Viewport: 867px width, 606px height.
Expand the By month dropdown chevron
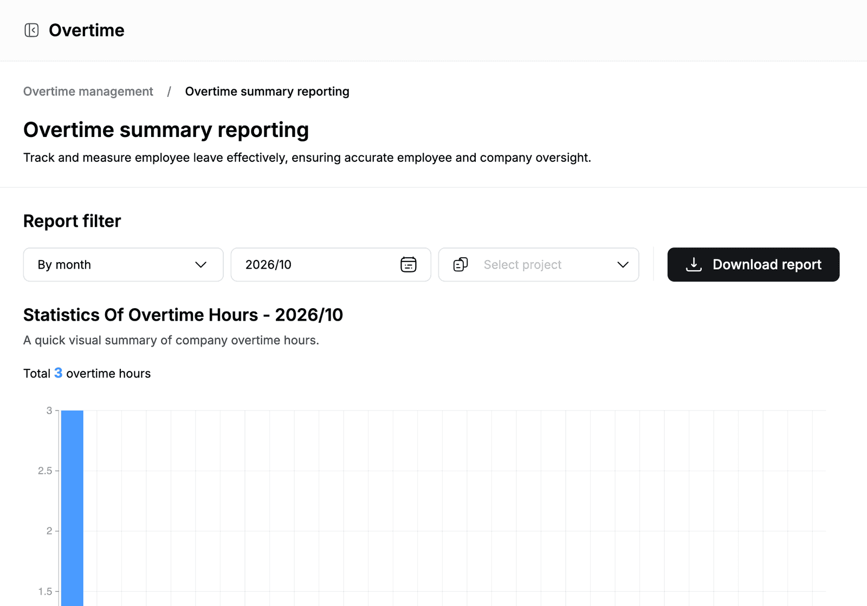pyautogui.click(x=200, y=265)
